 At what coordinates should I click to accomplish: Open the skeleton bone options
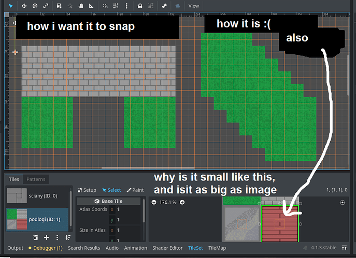(x=164, y=6)
